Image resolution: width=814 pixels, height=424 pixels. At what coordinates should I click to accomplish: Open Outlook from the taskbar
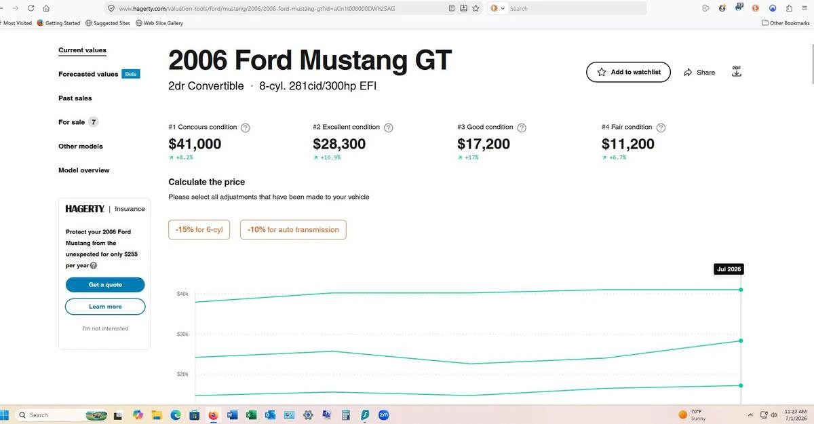pos(270,415)
